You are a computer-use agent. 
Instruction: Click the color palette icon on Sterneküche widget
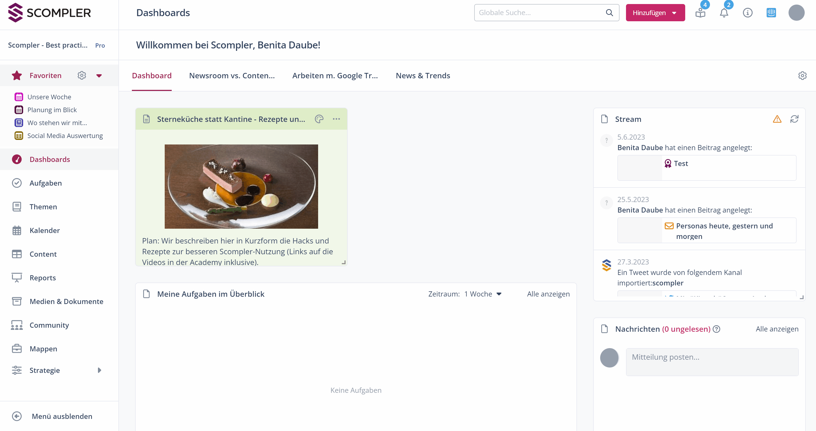319,119
